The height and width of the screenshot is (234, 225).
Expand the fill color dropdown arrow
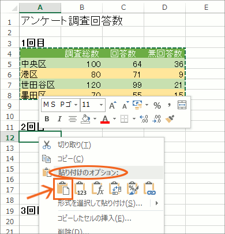point(95,118)
